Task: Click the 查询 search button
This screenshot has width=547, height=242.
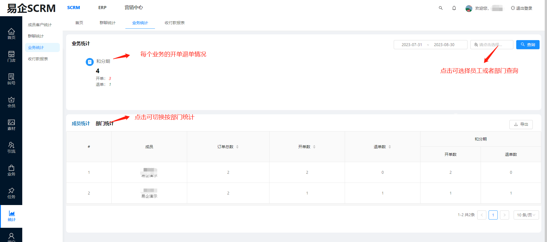Action: point(528,45)
